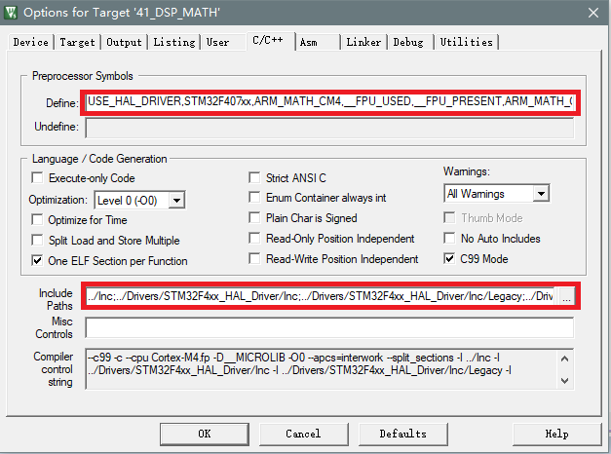Check the No Auto Includes option

point(449,239)
